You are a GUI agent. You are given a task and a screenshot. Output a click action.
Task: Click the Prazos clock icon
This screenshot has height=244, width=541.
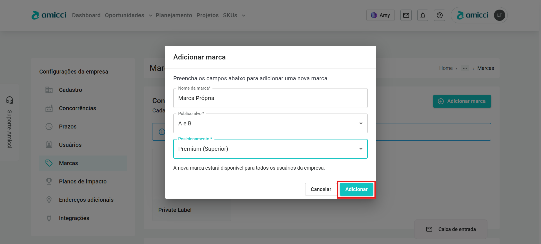(x=49, y=127)
